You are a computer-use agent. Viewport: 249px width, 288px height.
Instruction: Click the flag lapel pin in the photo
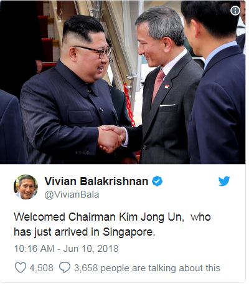(167, 87)
